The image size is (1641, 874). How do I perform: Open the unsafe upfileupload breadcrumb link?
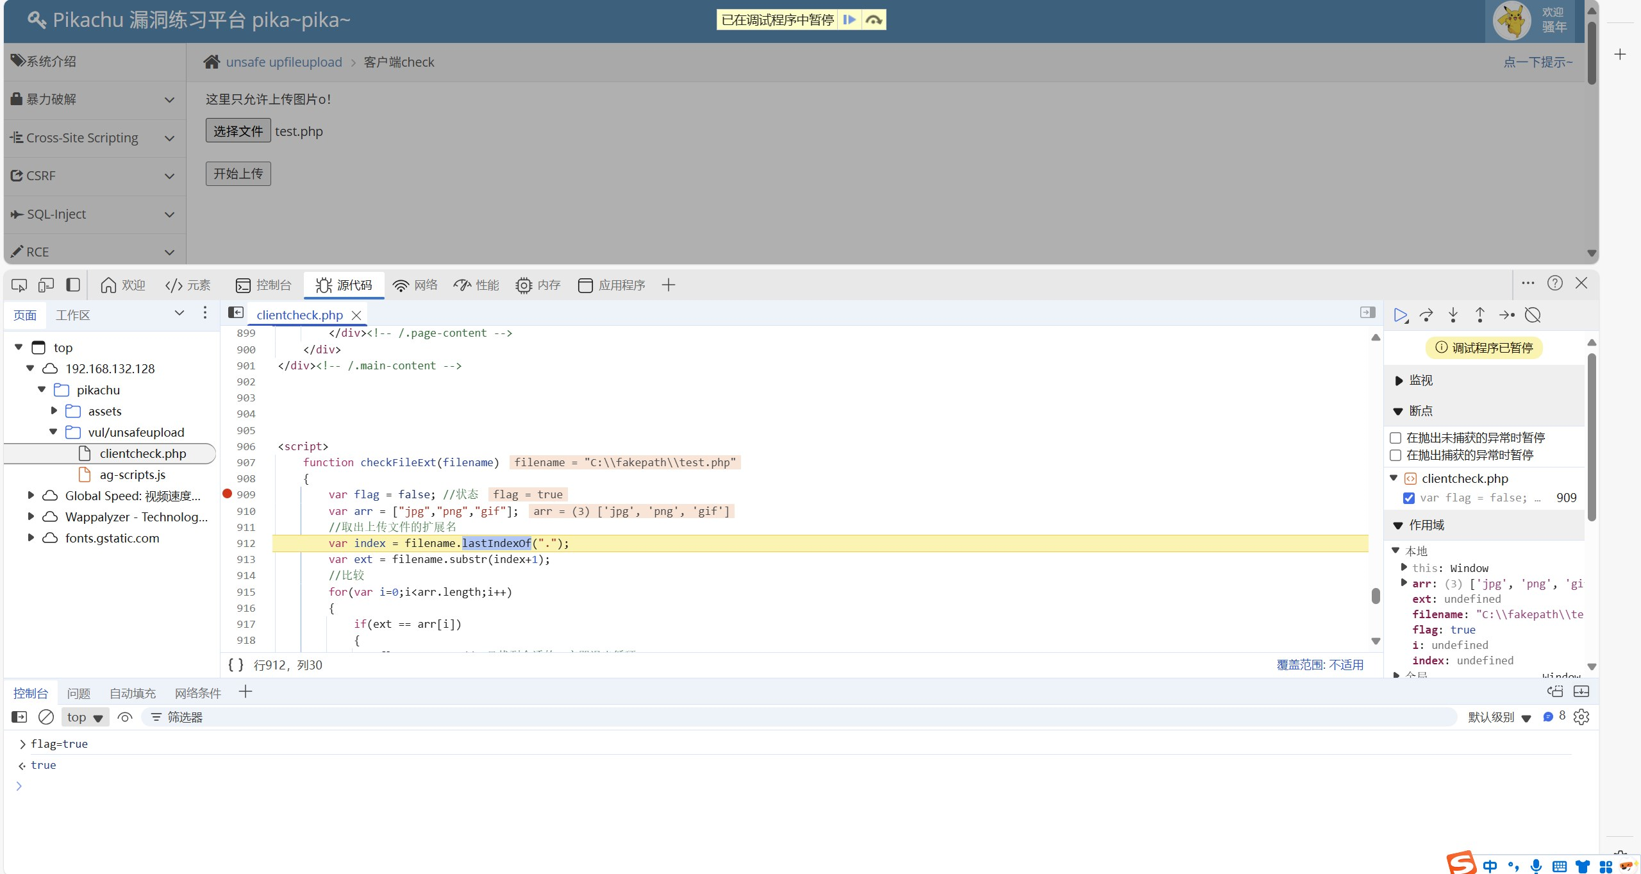[284, 62]
